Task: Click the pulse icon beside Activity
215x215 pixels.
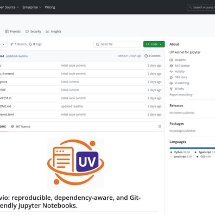Action: tap(171, 72)
